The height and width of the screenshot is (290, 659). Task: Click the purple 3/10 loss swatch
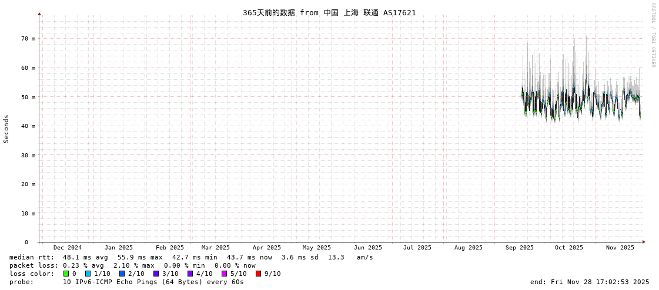click(x=156, y=274)
